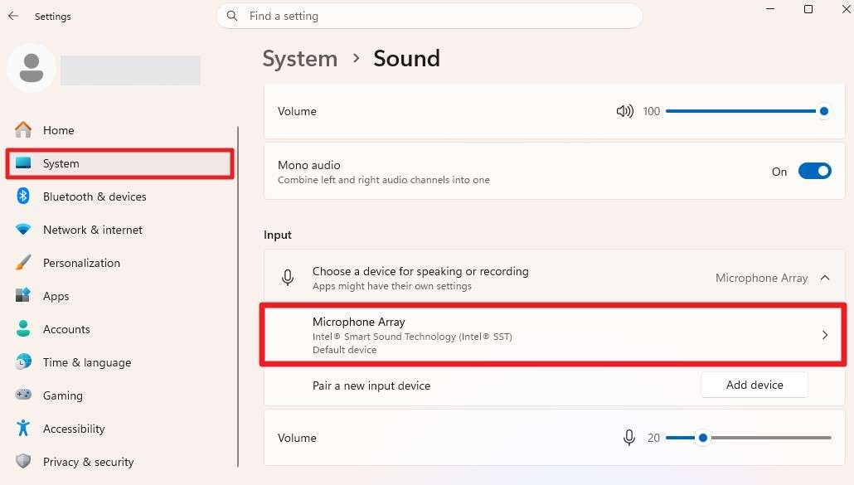
Task: Minimize the Settings window
Action: tap(770, 9)
